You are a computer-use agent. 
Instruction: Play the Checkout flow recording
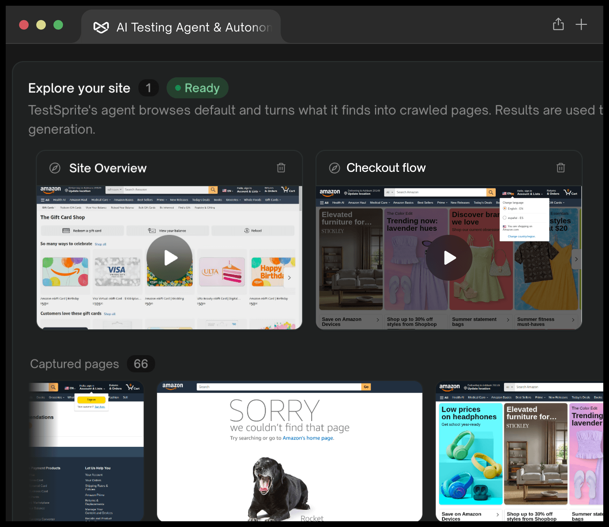449,258
